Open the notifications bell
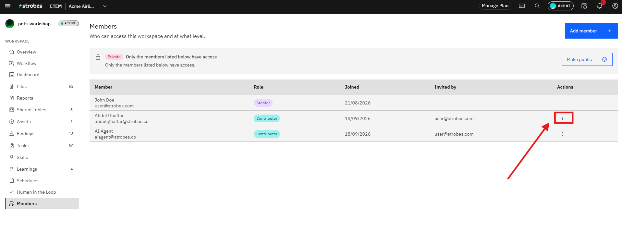 pos(600,6)
